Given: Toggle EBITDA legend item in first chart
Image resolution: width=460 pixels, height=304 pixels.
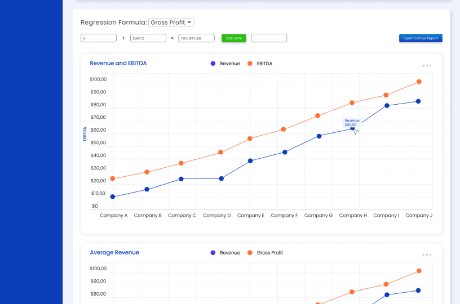Looking at the screenshot, I should [259, 64].
